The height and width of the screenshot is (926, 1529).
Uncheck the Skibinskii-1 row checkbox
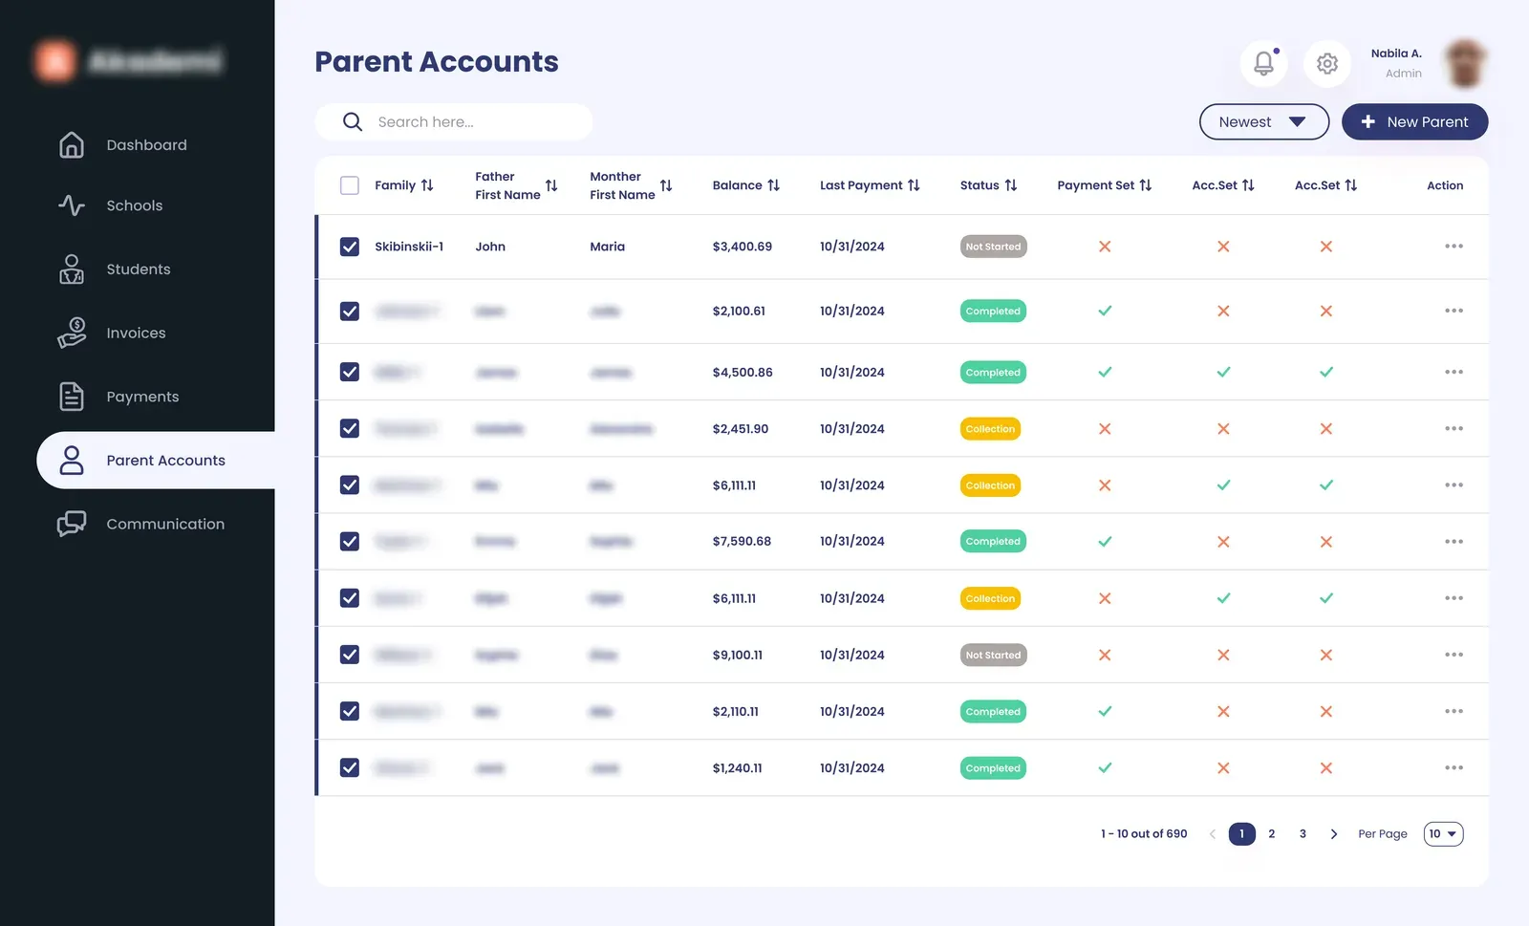point(350,247)
